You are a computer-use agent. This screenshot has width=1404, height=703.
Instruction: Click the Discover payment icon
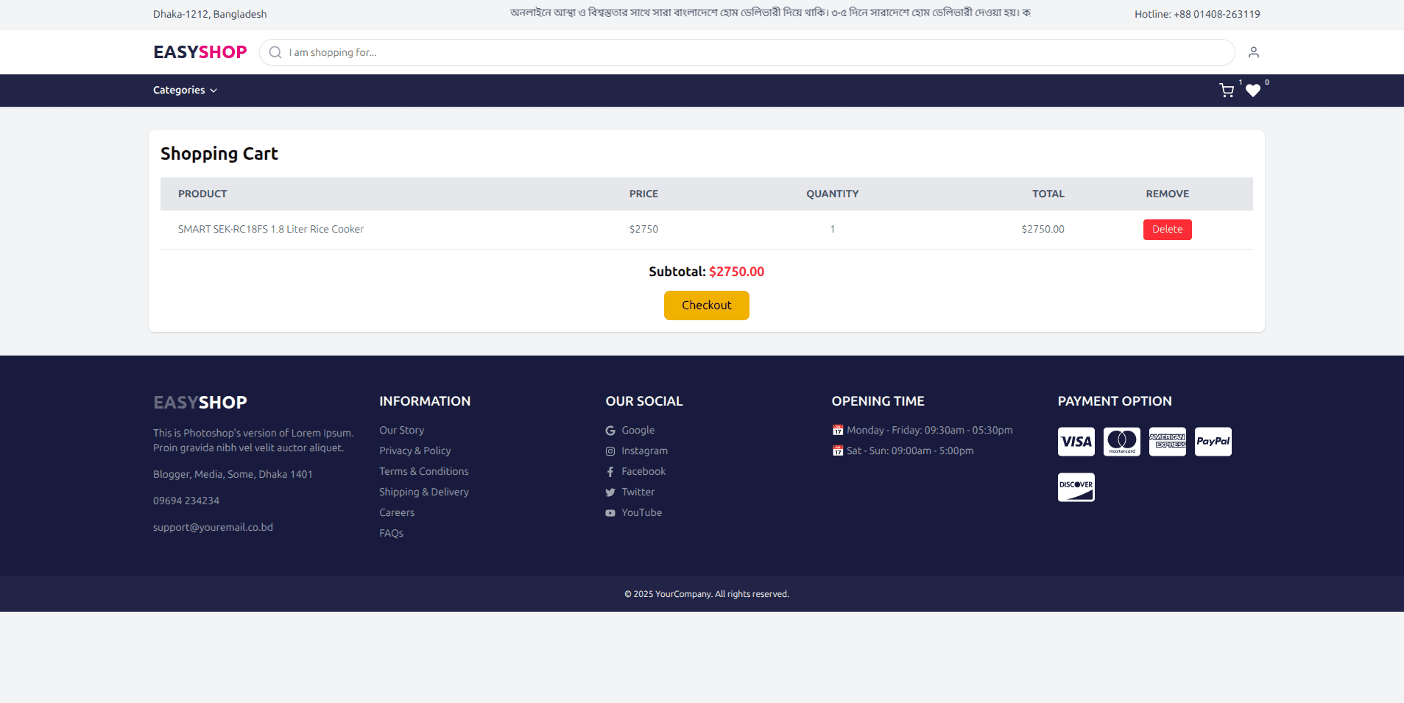click(x=1076, y=487)
